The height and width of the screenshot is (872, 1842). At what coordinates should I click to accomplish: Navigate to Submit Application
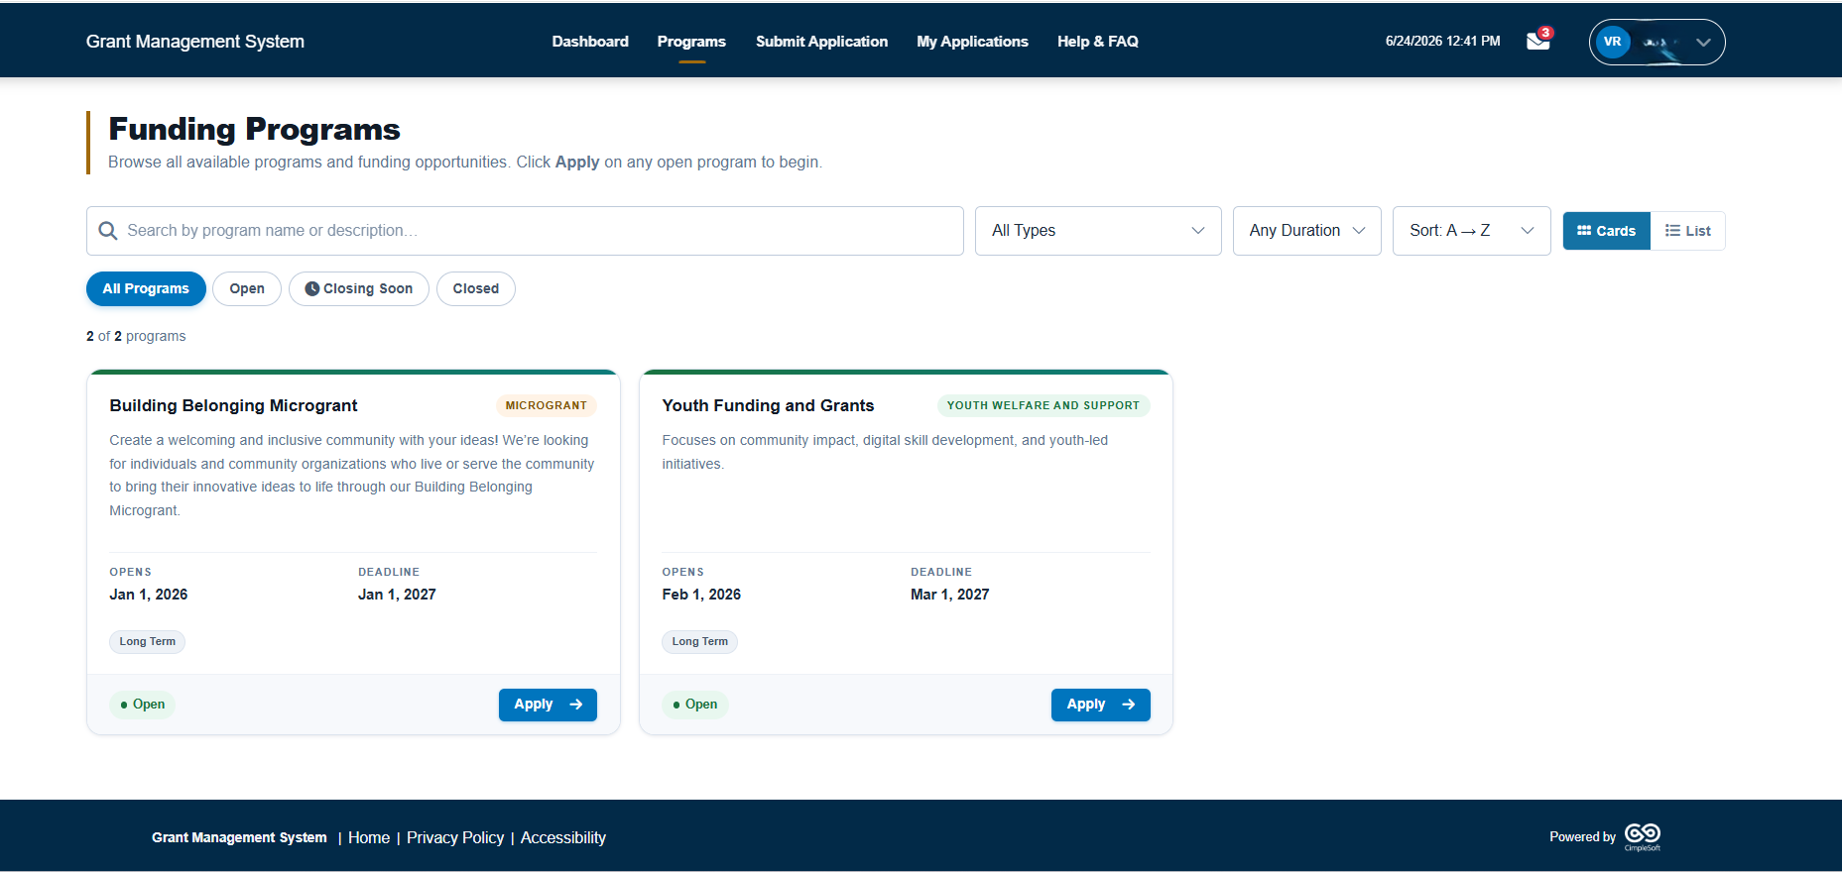click(821, 42)
